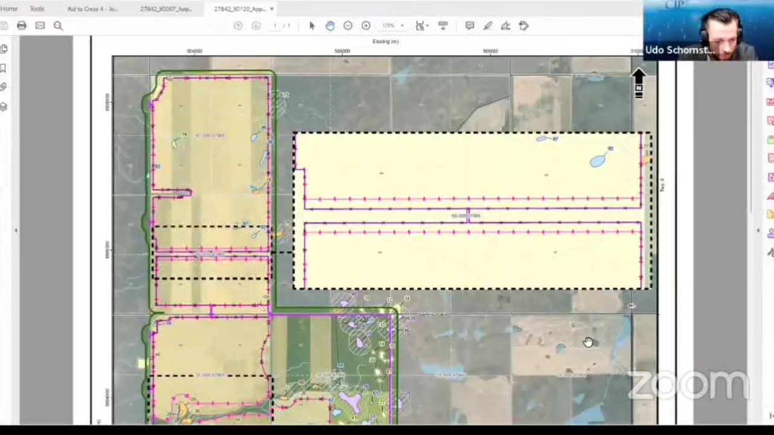Open the magnifier search tool
The image size is (774, 435).
point(58,25)
